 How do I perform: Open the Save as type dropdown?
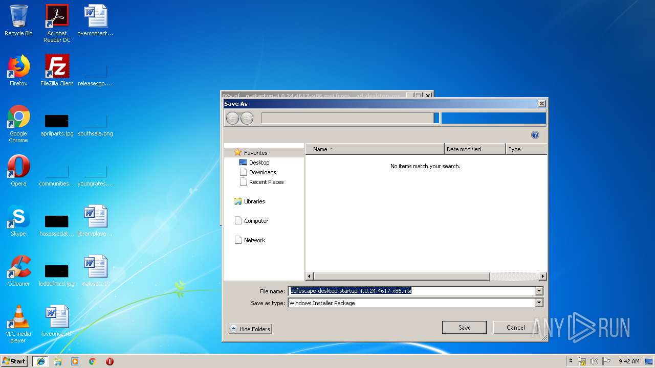pos(539,303)
